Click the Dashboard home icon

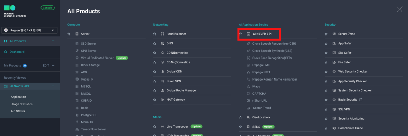tap(6, 52)
